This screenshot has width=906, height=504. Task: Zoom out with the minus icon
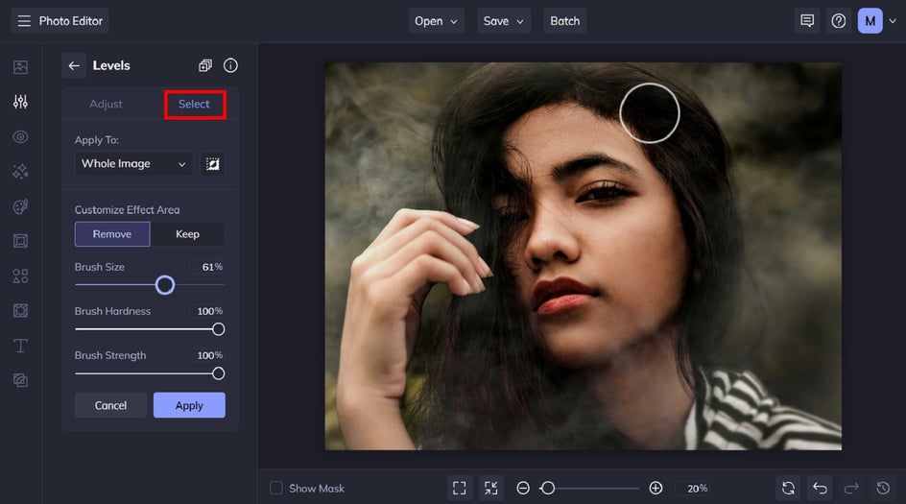coord(523,489)
